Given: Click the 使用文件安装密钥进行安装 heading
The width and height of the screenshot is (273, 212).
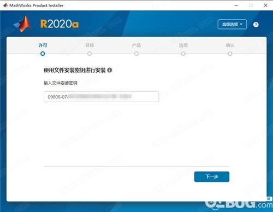Looking at the screenshot, I should [x=75, y=70].
